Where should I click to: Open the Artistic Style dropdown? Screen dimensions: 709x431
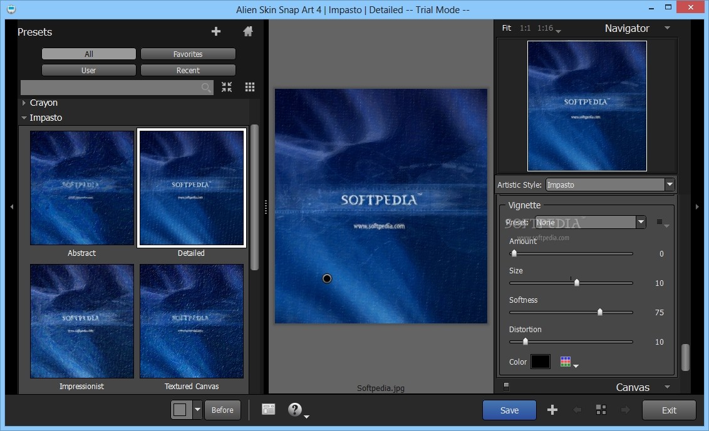coord(670,185)
